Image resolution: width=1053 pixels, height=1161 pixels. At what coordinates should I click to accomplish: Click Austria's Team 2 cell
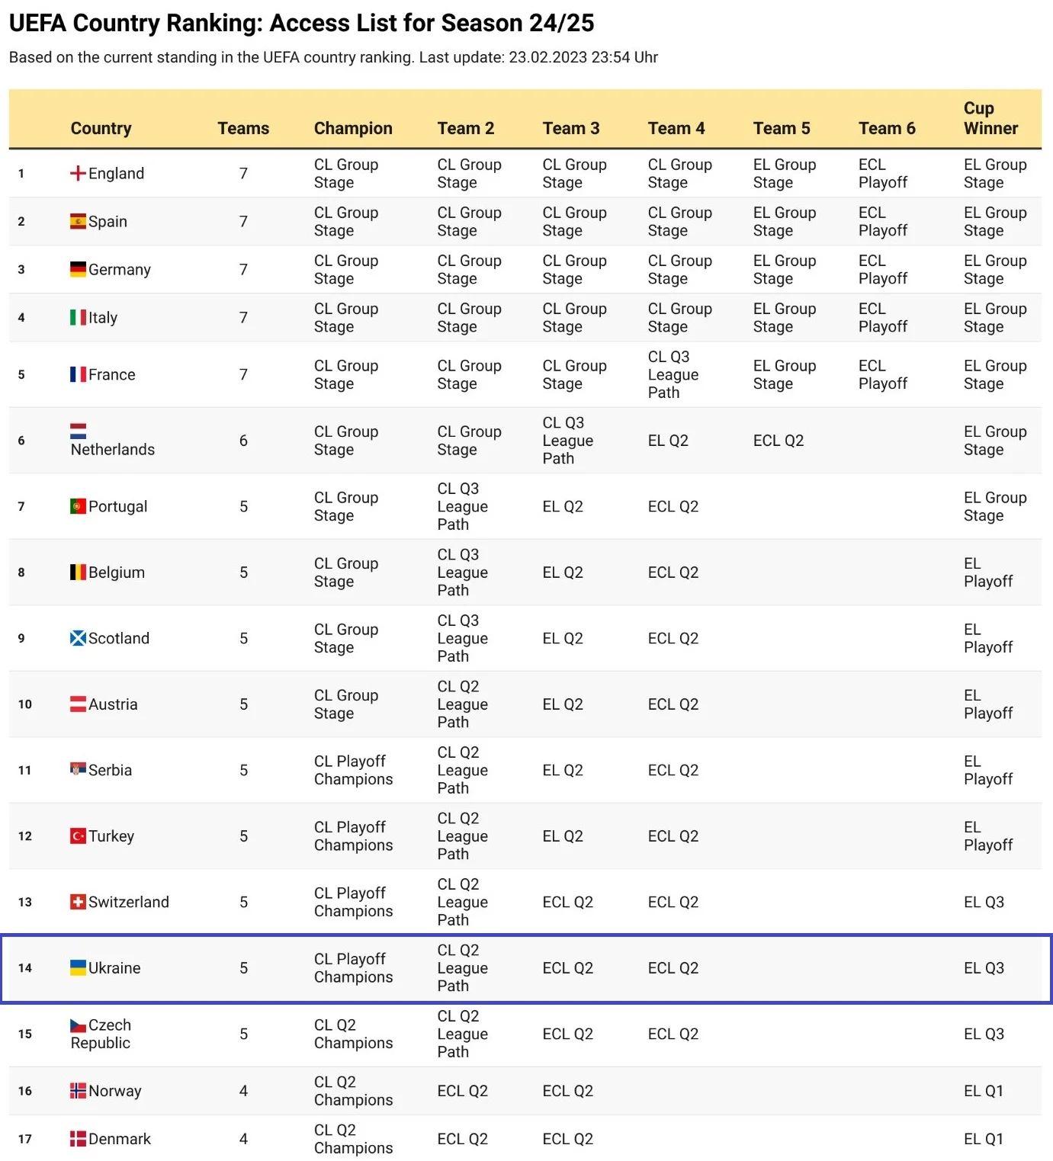(x=462, y=704)
